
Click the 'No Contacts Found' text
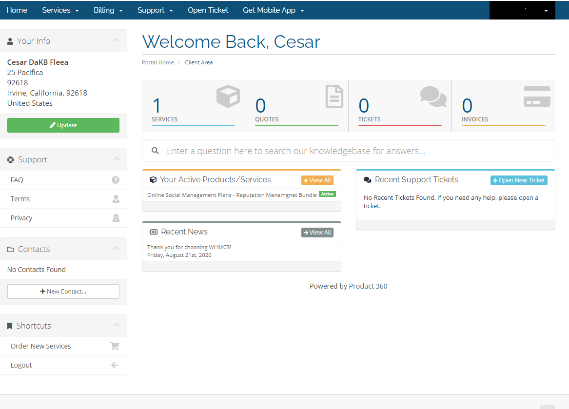pos(36,270)
